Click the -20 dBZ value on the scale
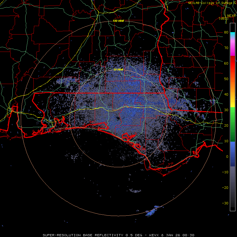The image size is (237, 237). coord(225,187)
